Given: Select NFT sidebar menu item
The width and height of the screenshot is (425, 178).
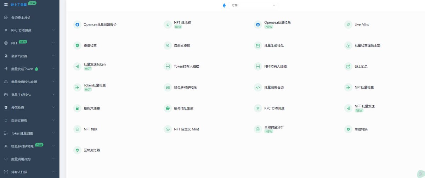Looking at the screenshot, I should click(30, 43).
